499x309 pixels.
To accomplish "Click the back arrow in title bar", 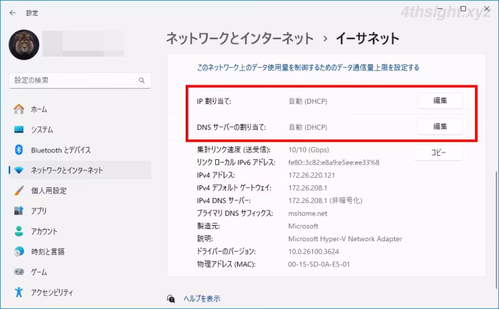I will point(12,12).
